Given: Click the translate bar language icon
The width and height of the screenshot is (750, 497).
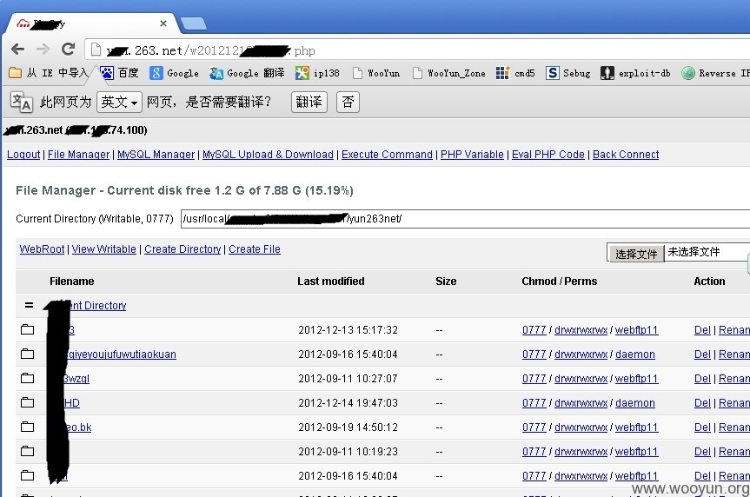Looking at the screenshot, I should pos(22,102).
